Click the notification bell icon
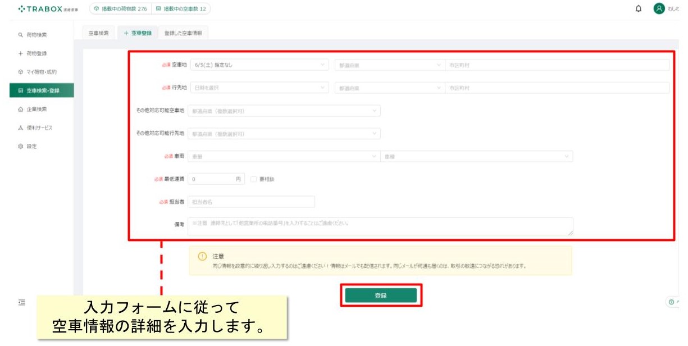Screen dimensions: 688x346 638,9
